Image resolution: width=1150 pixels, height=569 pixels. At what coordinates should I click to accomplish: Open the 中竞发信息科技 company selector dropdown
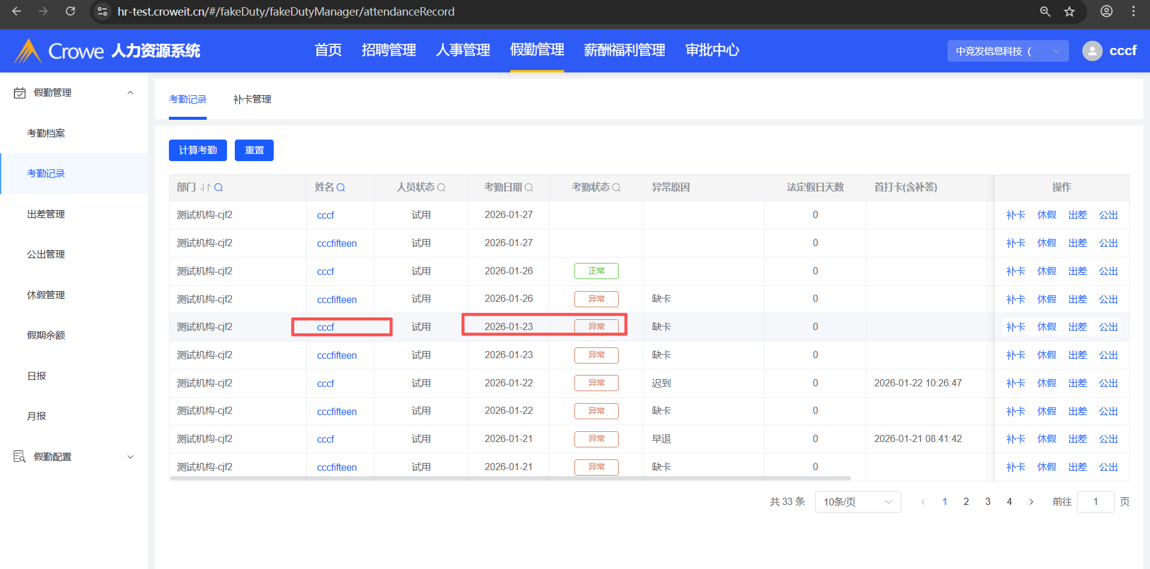[1007, 51]
